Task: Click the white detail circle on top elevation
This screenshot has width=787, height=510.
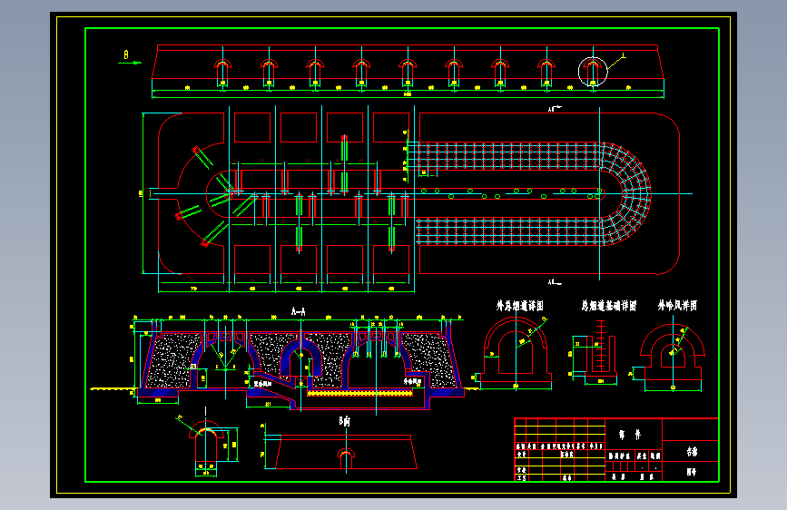Action: 593,72
